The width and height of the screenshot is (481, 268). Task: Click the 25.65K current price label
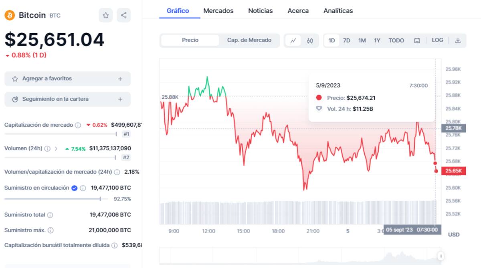click(x=453, y=171)
